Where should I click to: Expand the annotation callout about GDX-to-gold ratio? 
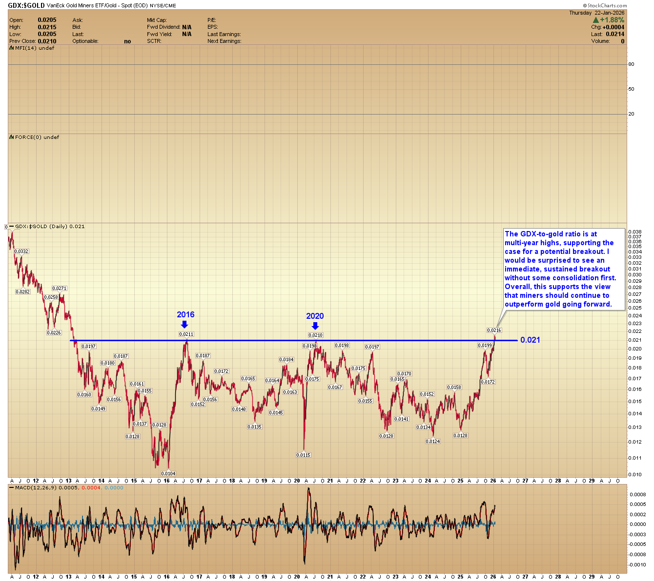tap(564, 269)
